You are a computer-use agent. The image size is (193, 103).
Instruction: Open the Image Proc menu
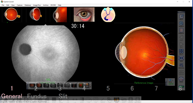(x=37, y=5)
